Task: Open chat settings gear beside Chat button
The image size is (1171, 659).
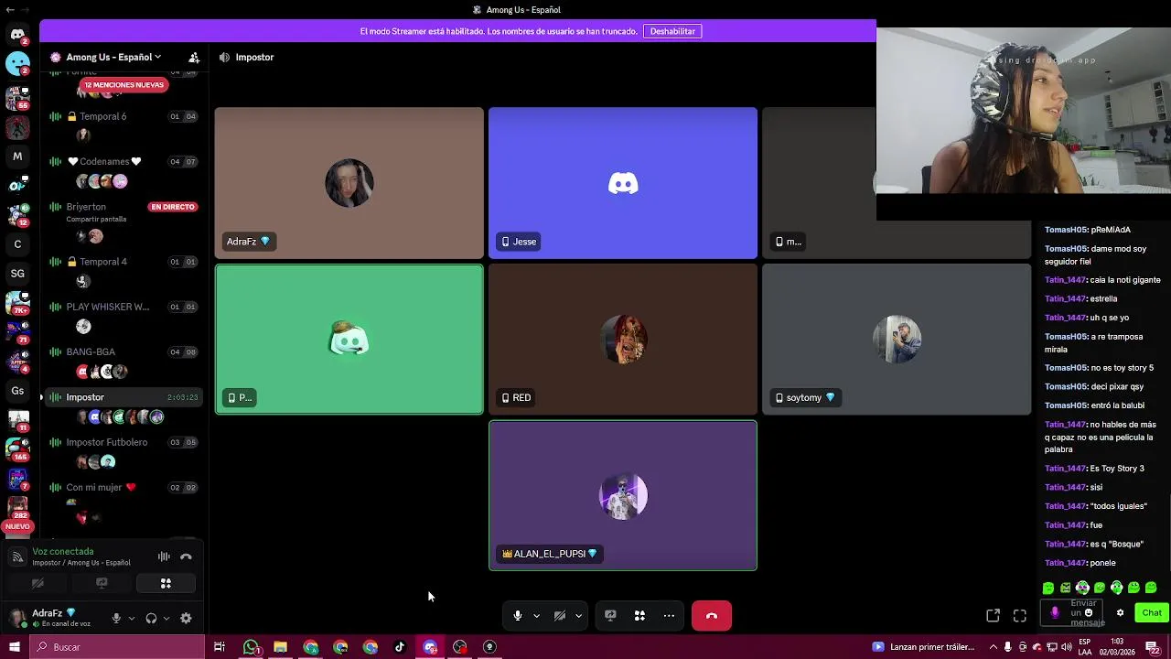Action: pos(1120,613)
